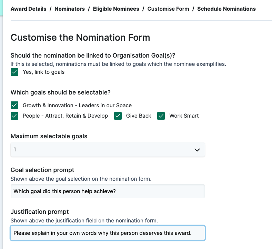This screenshot has height=249, width=272.
Task: Untick the 'Yes, link to goals' checkbox
Action: pyautogui.click(x=14, y=72)
